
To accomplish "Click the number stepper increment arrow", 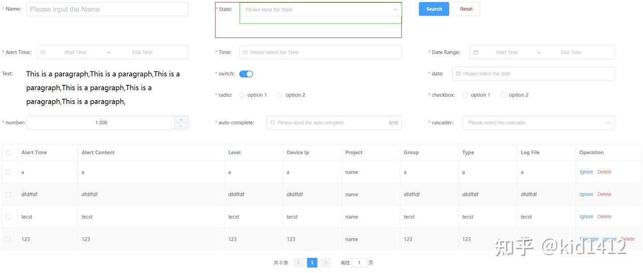I will click(181, 119).
